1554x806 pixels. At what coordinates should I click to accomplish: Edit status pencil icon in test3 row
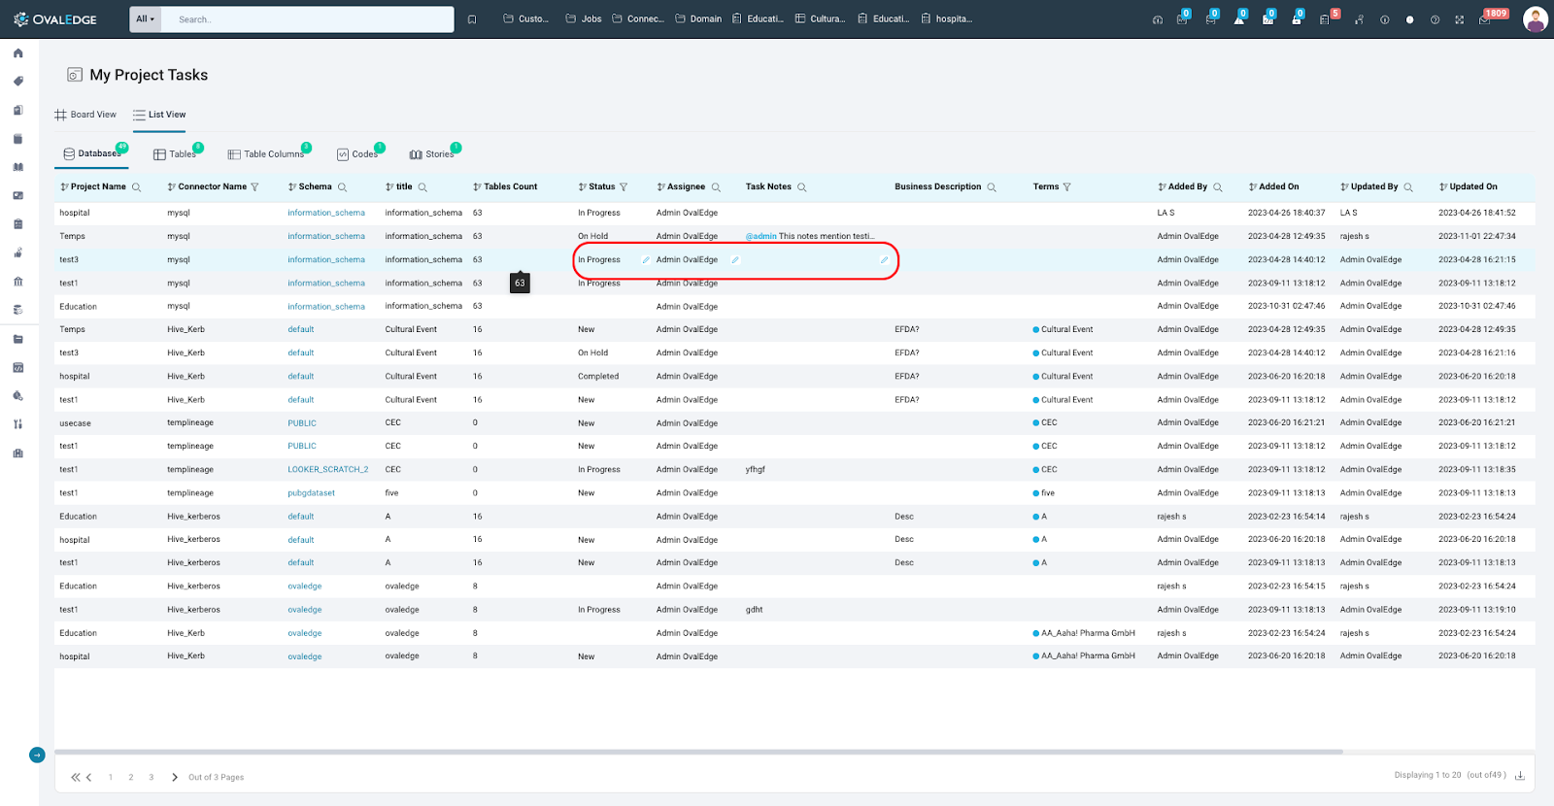[x=646, y=260]
